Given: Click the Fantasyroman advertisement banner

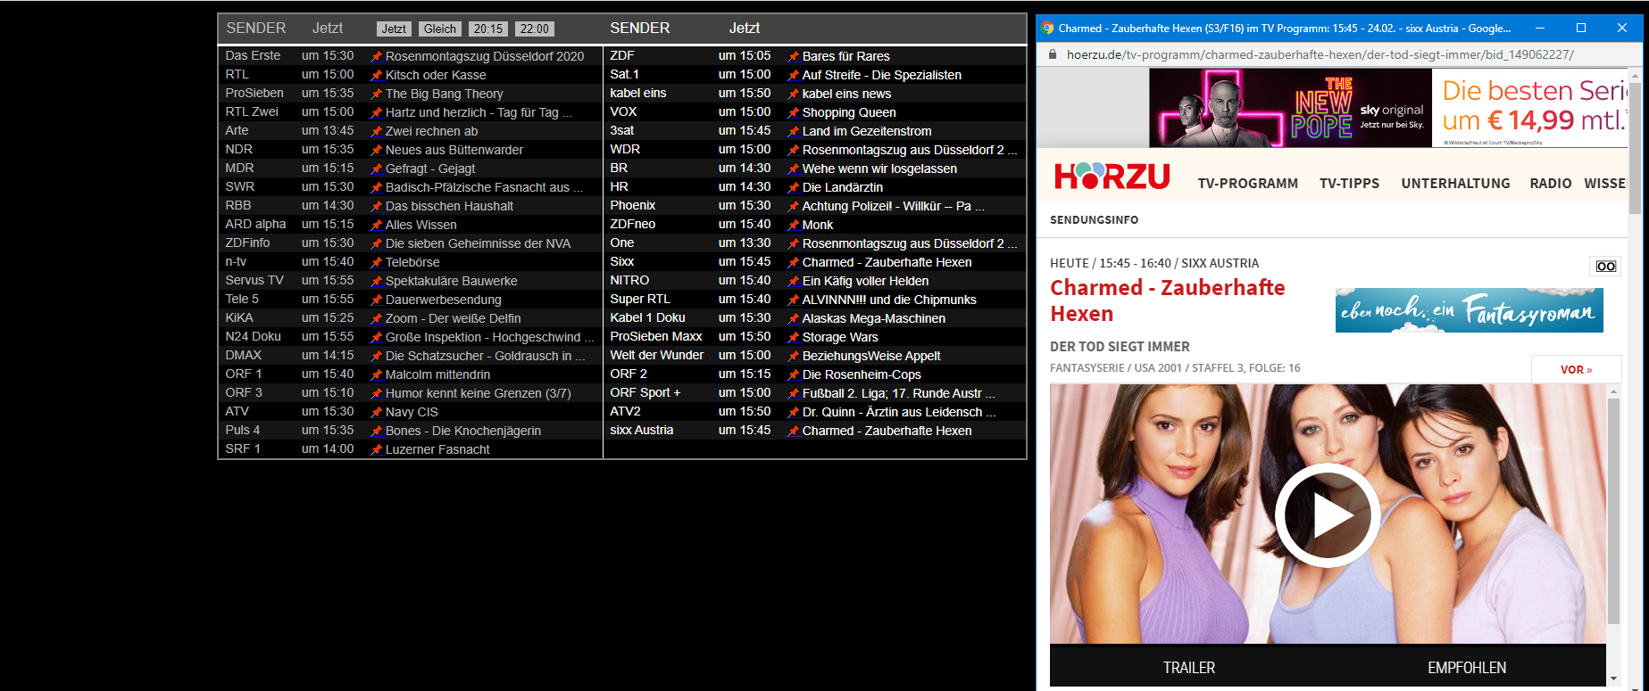Looking at the screenshot, I should [1470, 309].
